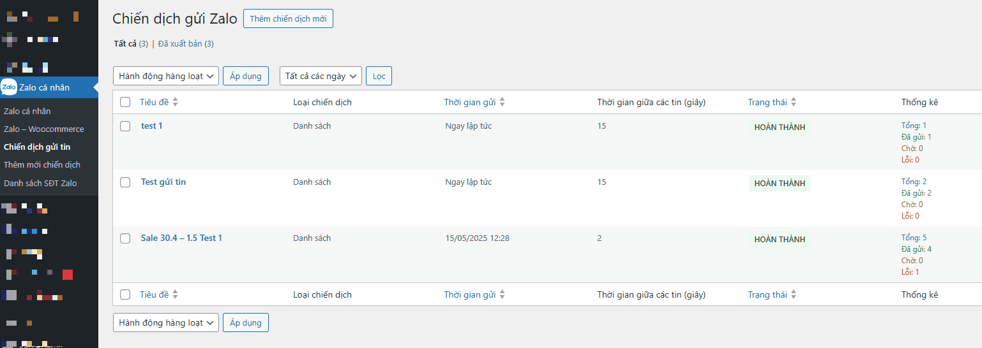Screen dimensions: 982x348
Task: Click footer Tiêu đề sort arrows
Action: click(x=176, y=294)
